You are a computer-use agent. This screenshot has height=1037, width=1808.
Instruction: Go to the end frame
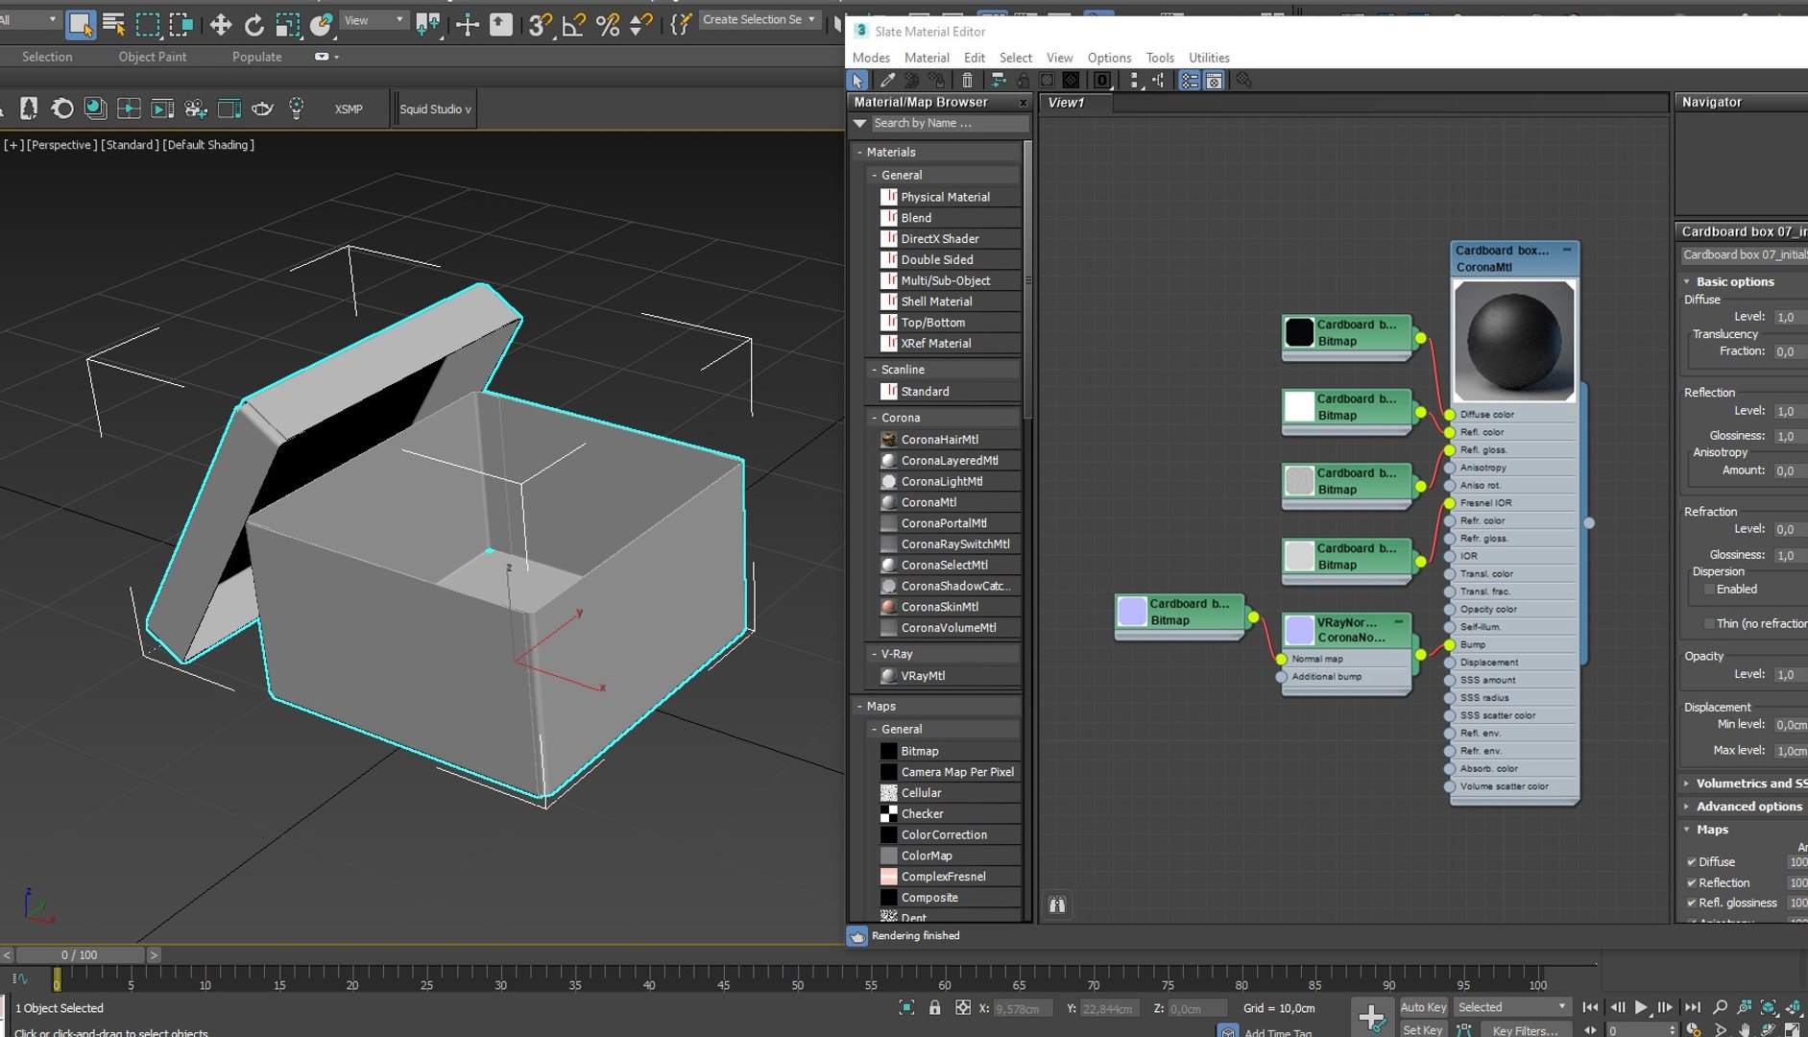(x=1692, y=1007)
